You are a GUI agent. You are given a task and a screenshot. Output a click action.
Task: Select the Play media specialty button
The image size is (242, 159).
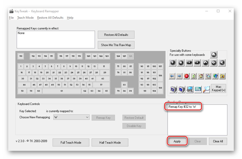point(173,63)
